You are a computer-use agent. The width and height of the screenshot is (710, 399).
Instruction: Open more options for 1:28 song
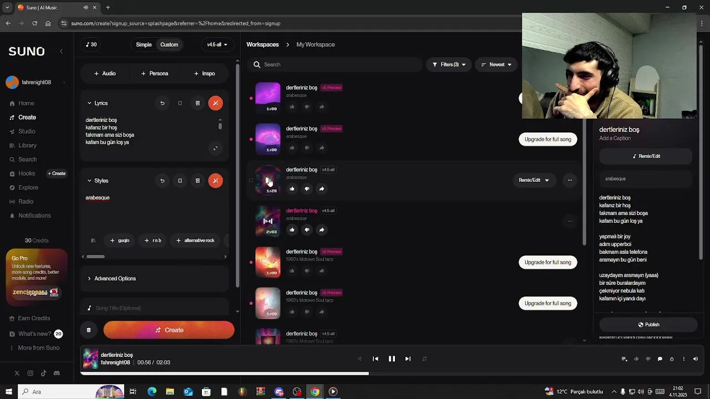(570, 180)
